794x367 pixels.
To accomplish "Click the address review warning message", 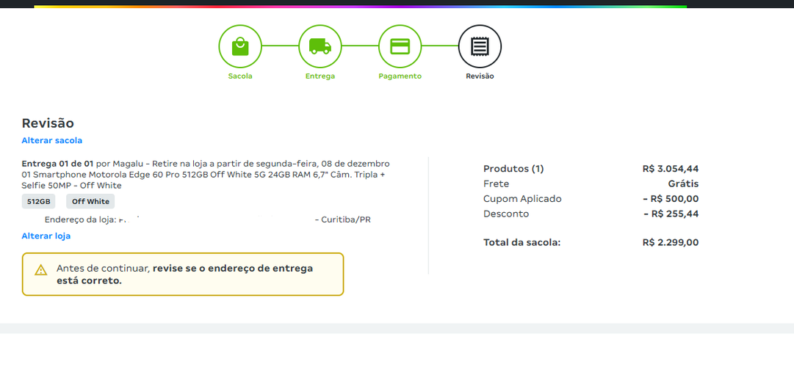I will [x=184, y=274].
